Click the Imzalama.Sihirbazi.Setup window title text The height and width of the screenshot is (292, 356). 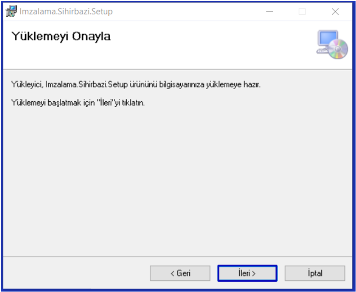[66, 12]
